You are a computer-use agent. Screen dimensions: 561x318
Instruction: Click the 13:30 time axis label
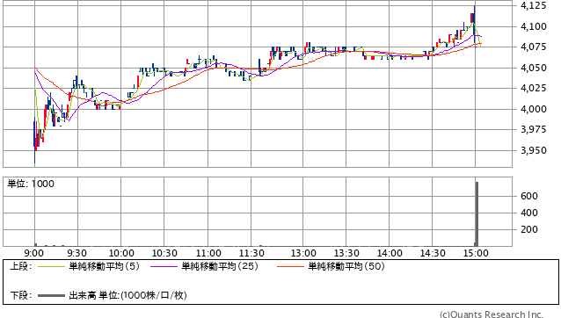click(346, 253)
